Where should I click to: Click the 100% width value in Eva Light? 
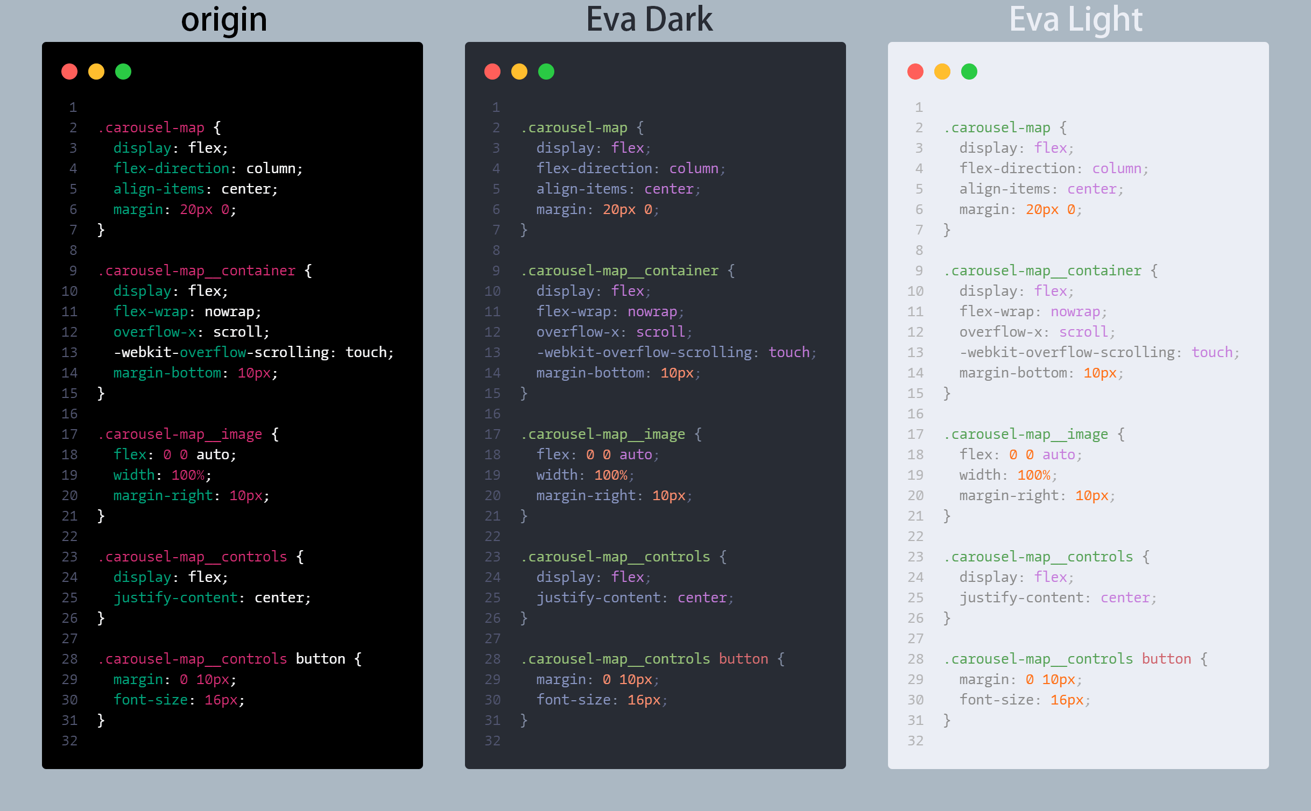pos(1033,475)
